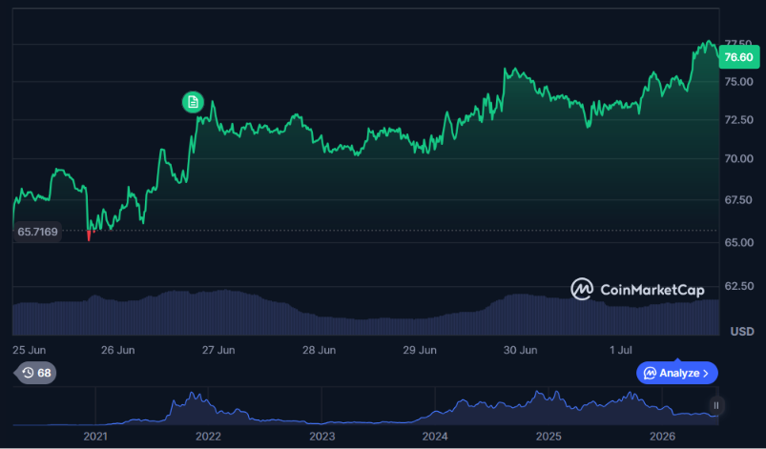Click the CoinMarketCap watermark text
The height and width of the screenshot is (449, 766).
click(652, 290)
